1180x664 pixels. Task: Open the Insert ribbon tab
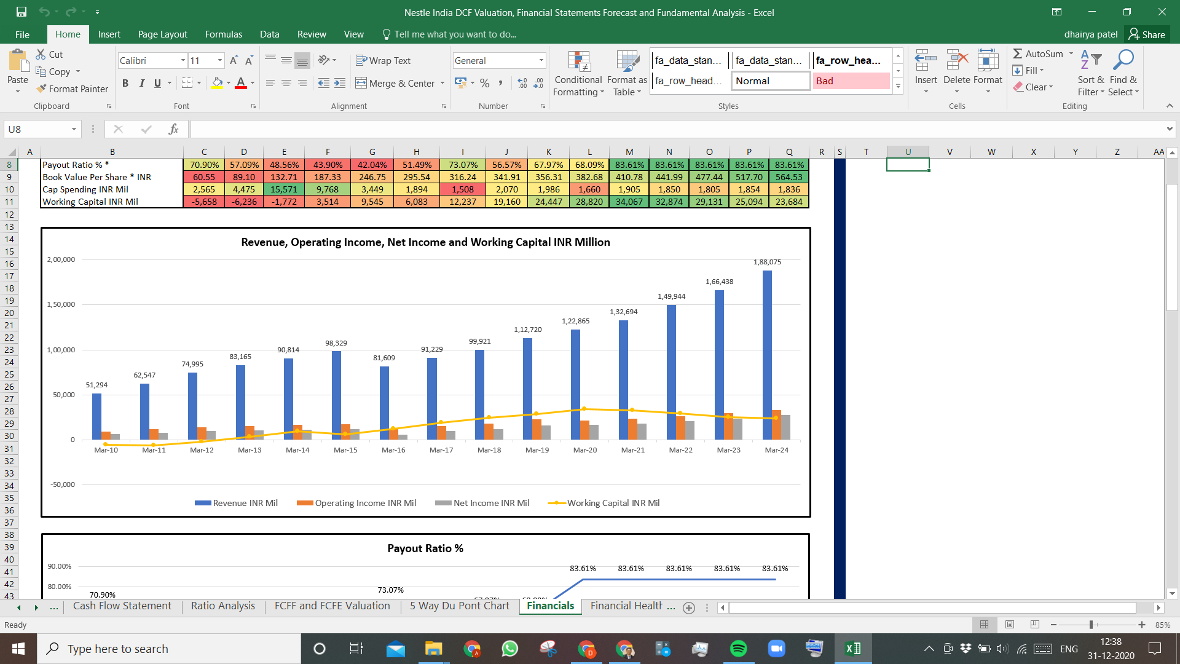click(109, 34)
